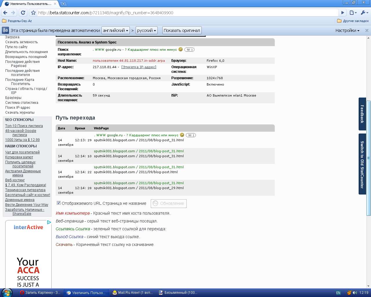Reload the current page
The width and height of the screenshot is (371, 297).
click(23, 13)
